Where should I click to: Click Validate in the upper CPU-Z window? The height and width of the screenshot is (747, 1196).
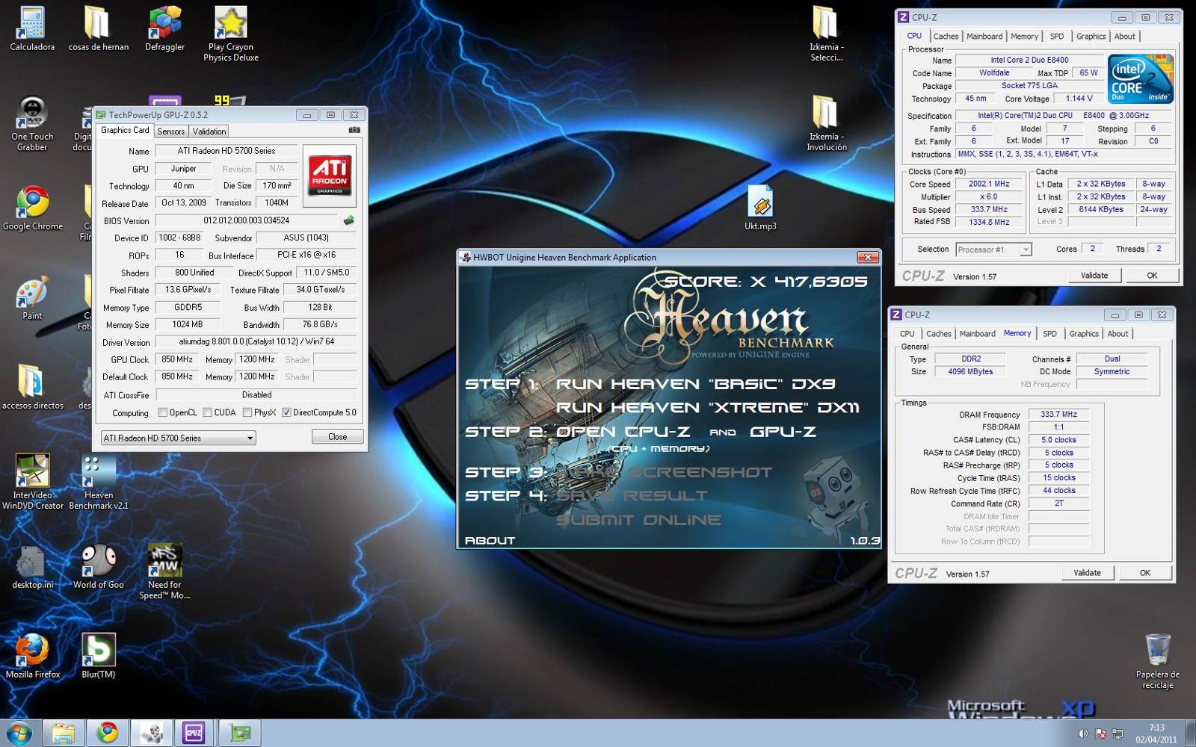[x=1094, y=275]
